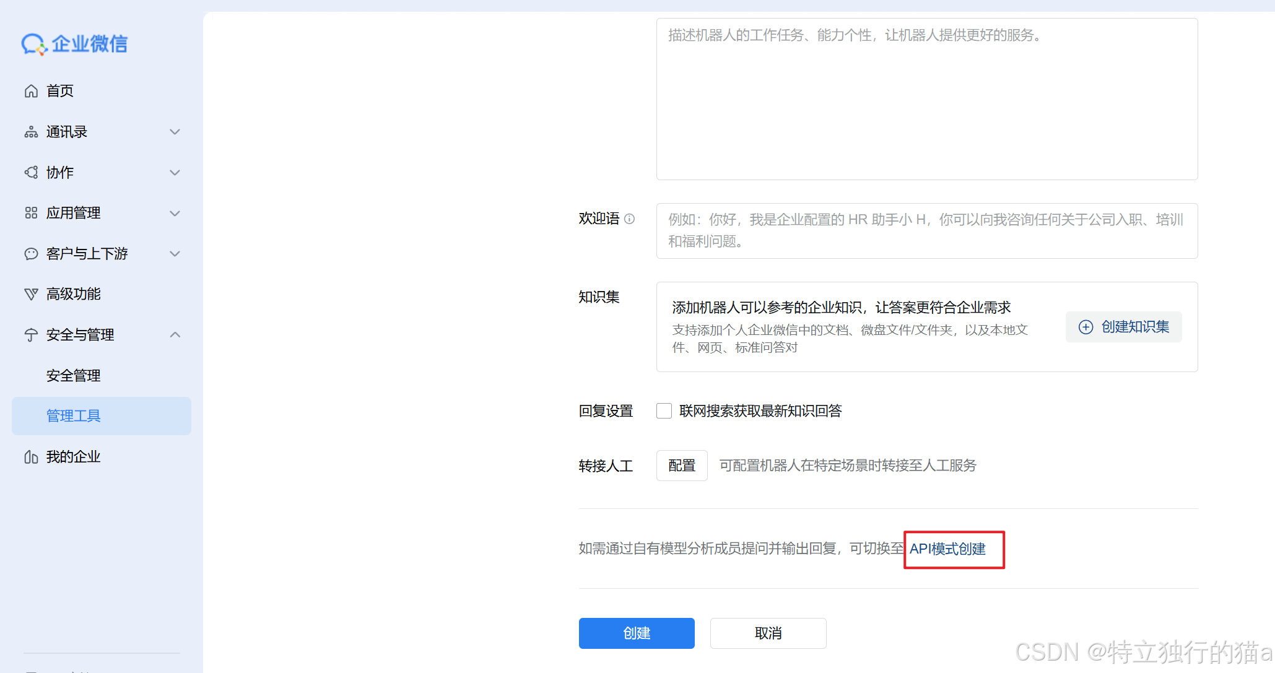Select the 应用管理 grid icon
Screen dimensions: 1275x673
[31, 213]
